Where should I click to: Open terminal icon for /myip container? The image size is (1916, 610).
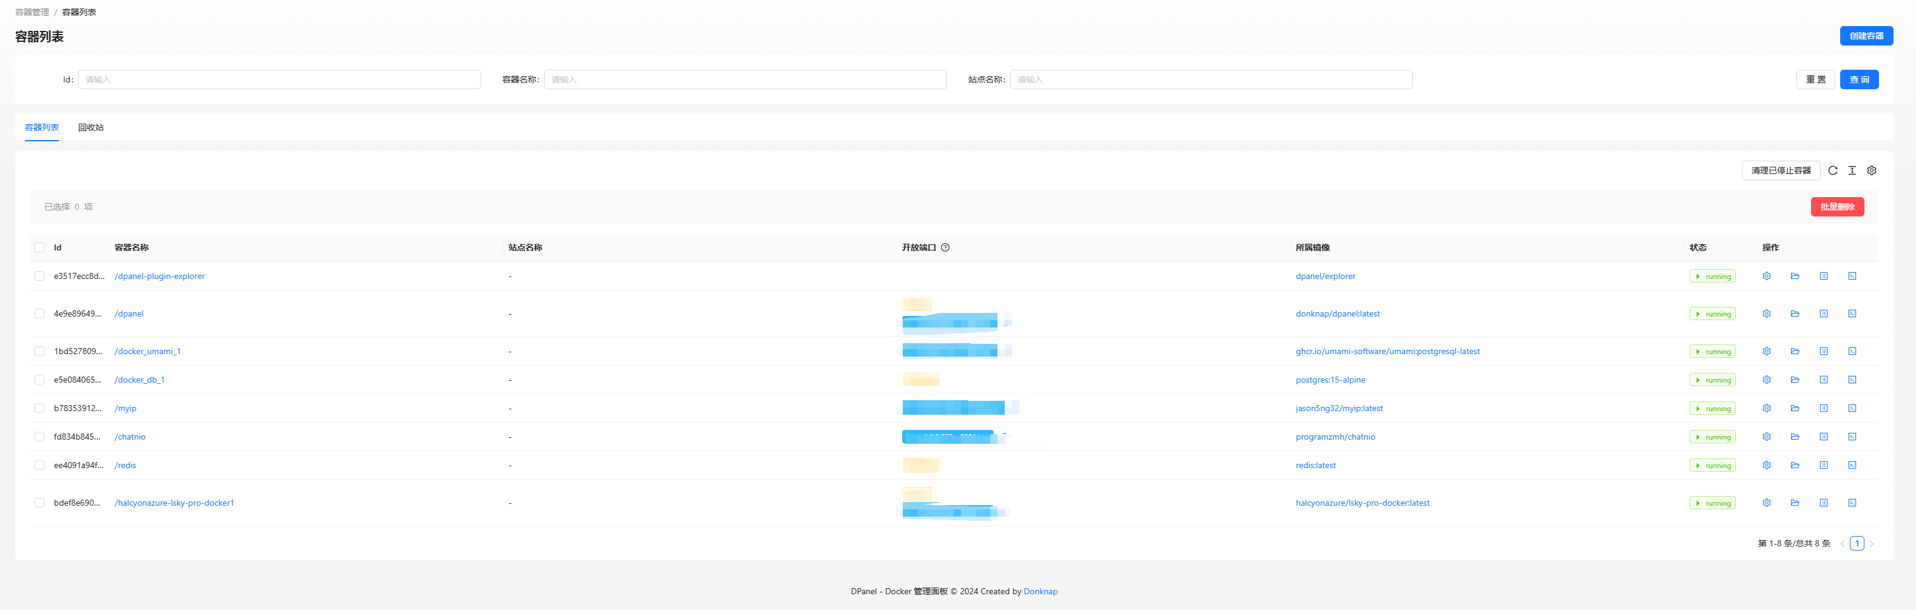1852,408
